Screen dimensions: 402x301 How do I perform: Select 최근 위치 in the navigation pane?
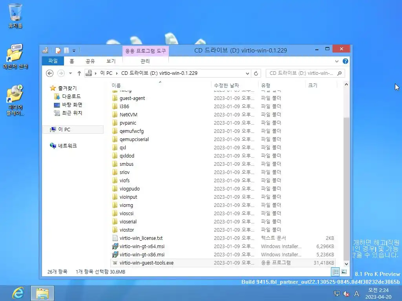pos(72,113)
